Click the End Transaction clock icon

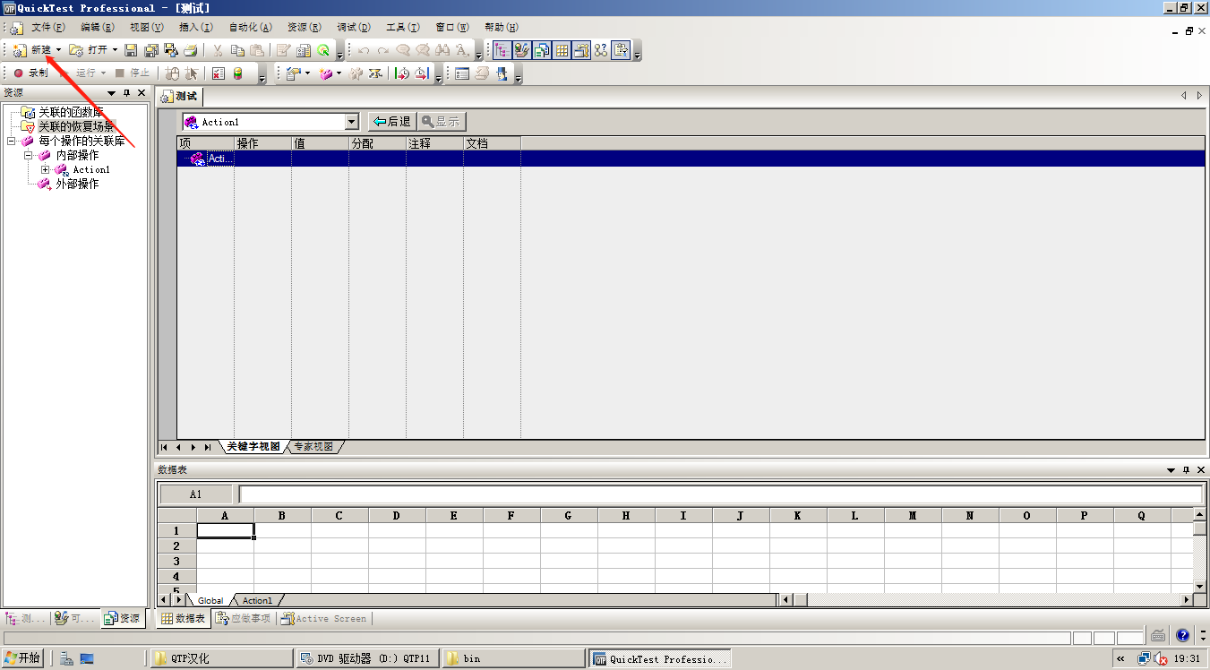pyautogui.click(x=421, y=73)
